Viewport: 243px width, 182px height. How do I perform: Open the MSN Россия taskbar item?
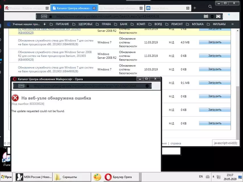(34, 177)
